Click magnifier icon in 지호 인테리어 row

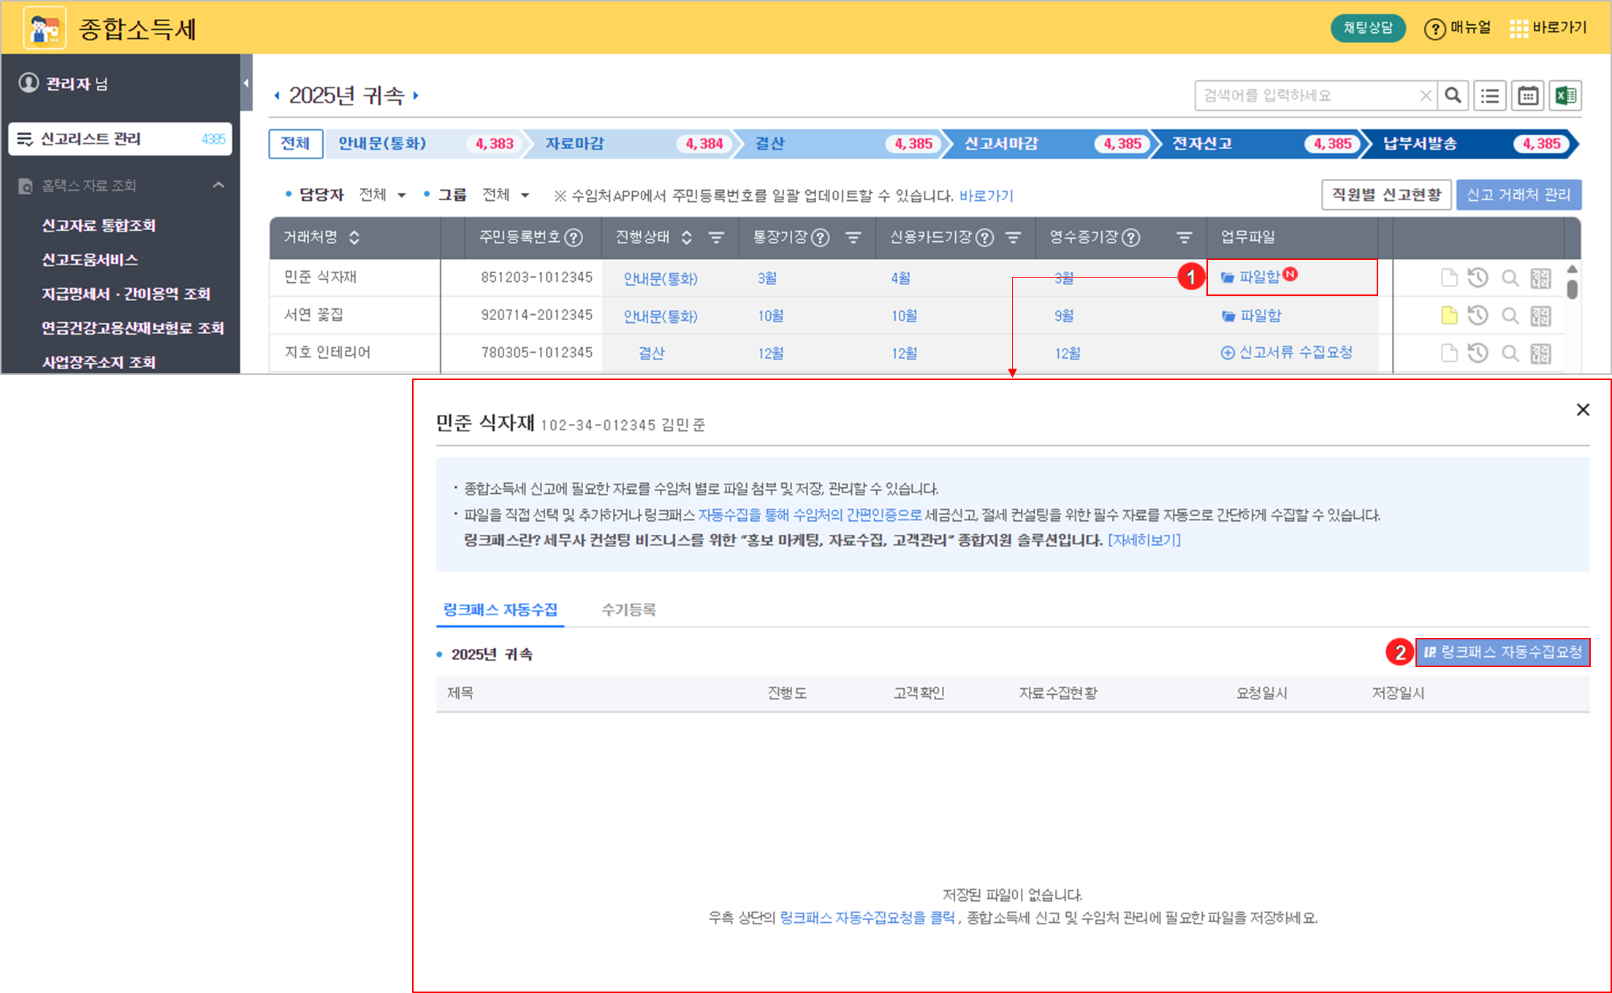pyautogui.click(x=1510, y=354)
